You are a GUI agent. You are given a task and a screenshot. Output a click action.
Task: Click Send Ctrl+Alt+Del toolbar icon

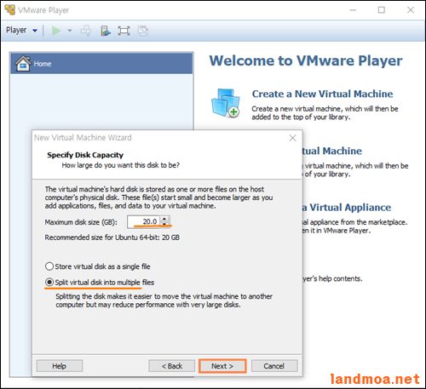[86, 31]
